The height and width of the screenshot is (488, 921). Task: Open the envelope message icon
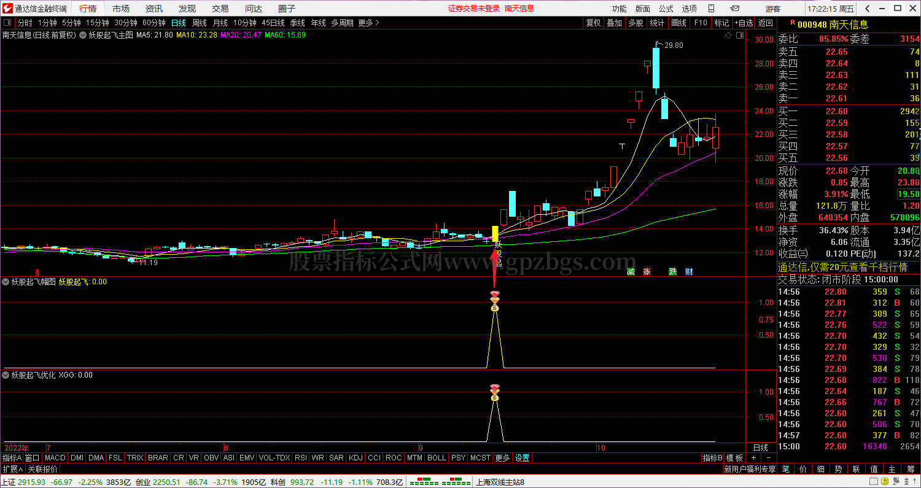click(733, 9)
